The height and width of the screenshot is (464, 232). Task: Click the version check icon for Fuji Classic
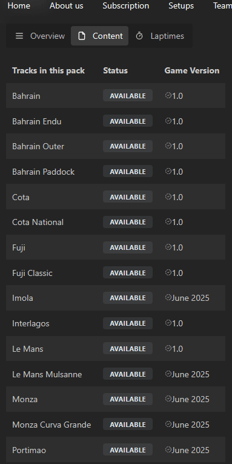click(x=168, y=272)
